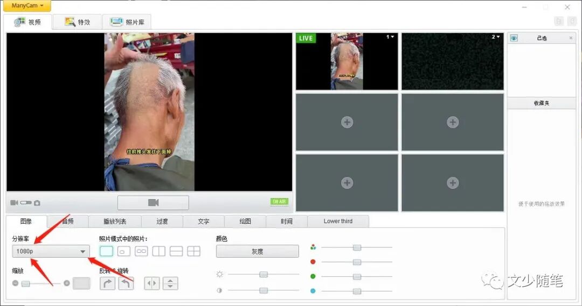Click the main live video preview
The image size is (582, 306).
coord(149,112)
